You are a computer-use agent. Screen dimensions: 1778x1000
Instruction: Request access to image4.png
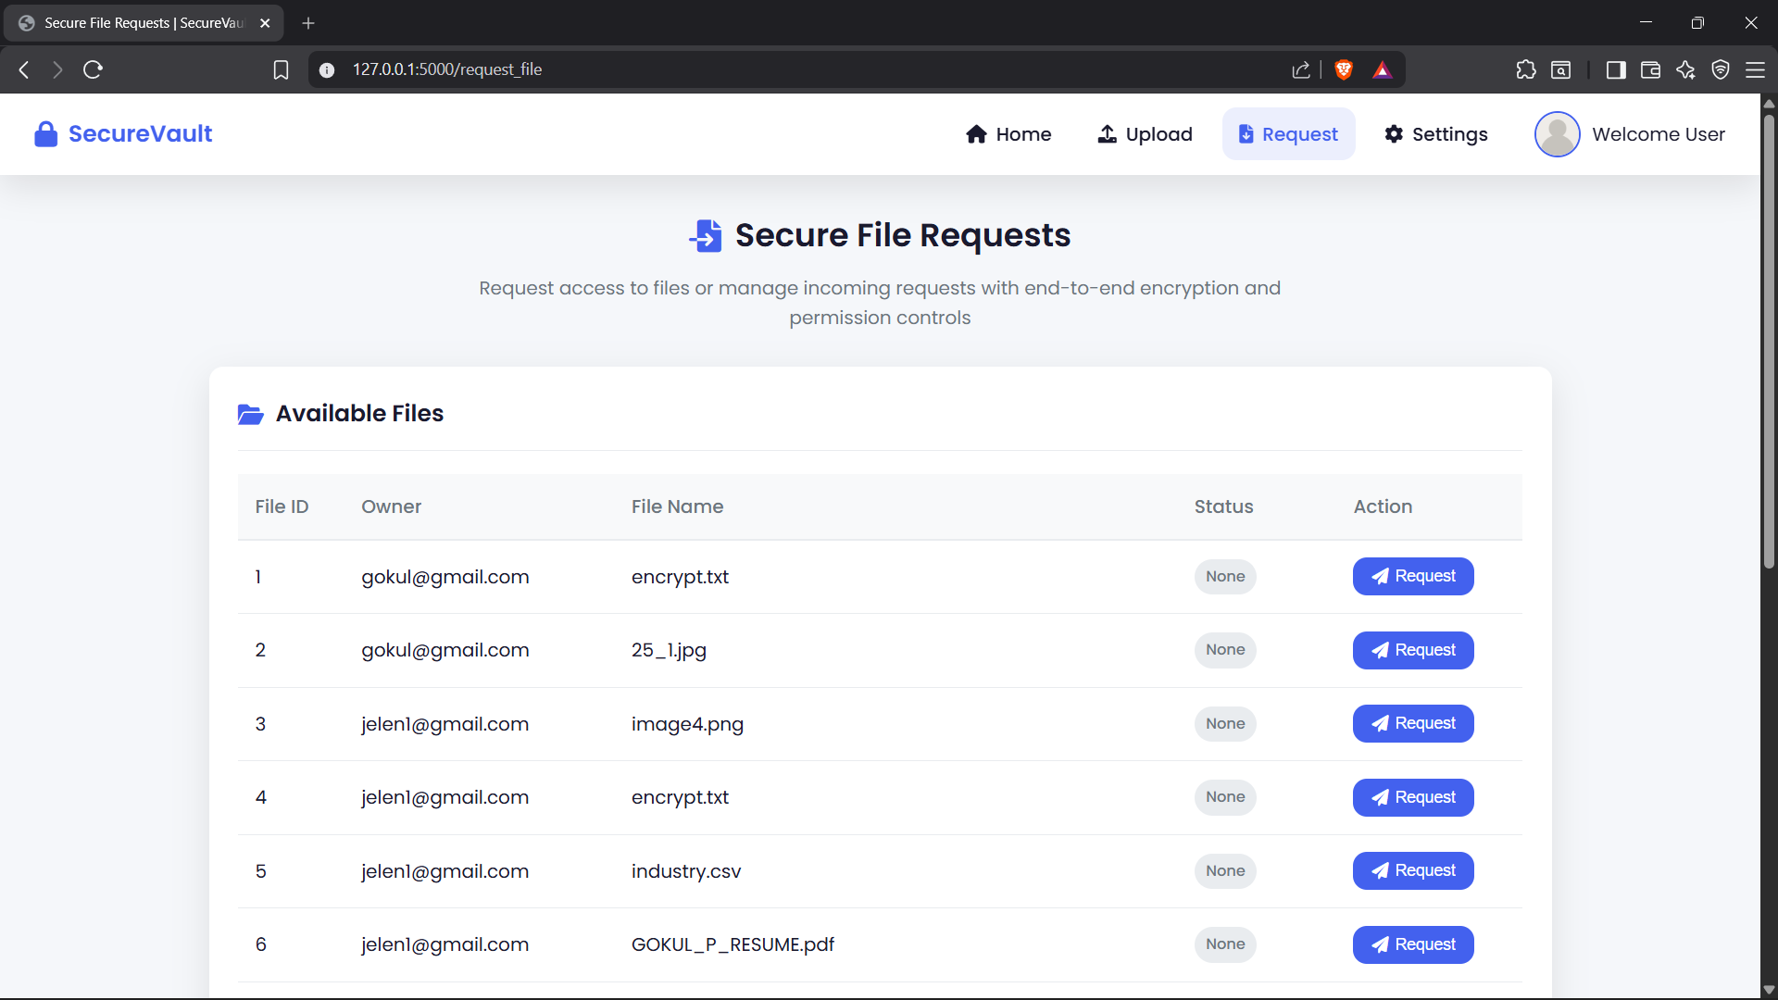pos(1412,723)
